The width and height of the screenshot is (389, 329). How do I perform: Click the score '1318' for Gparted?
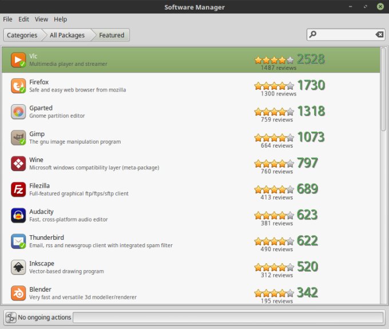pyautogui.click(x=311, y=111)
